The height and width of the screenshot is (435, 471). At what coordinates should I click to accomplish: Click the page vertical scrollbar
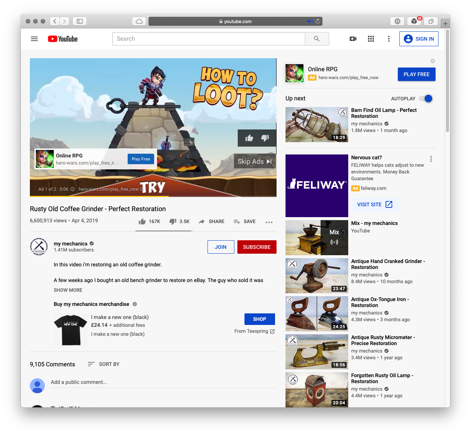pyautogui.click(x=447, y=81)
